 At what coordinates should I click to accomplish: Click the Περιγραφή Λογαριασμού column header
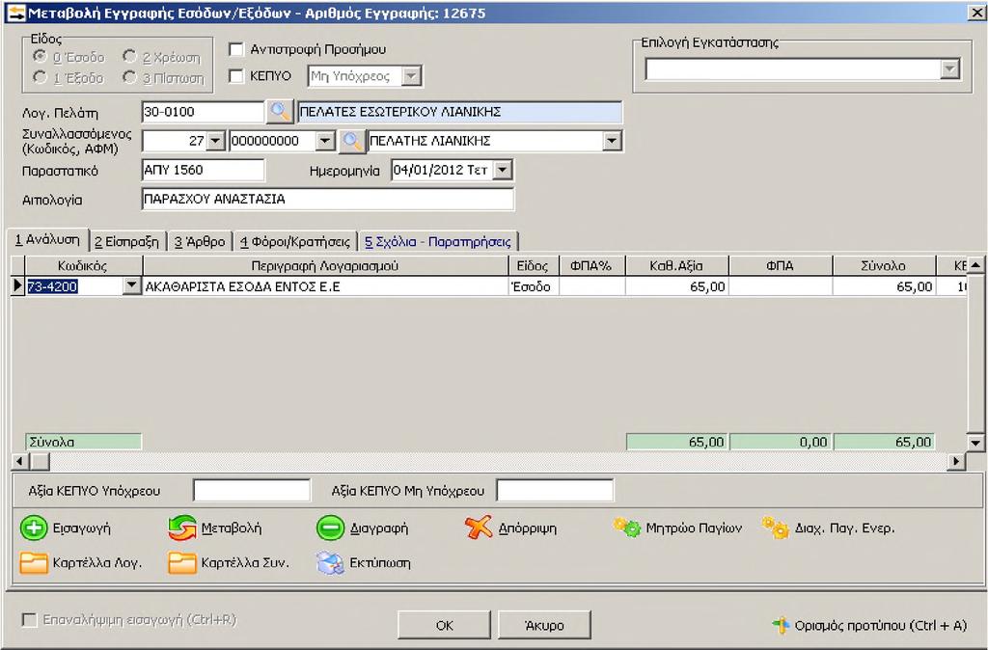click(x=325, y=266)
